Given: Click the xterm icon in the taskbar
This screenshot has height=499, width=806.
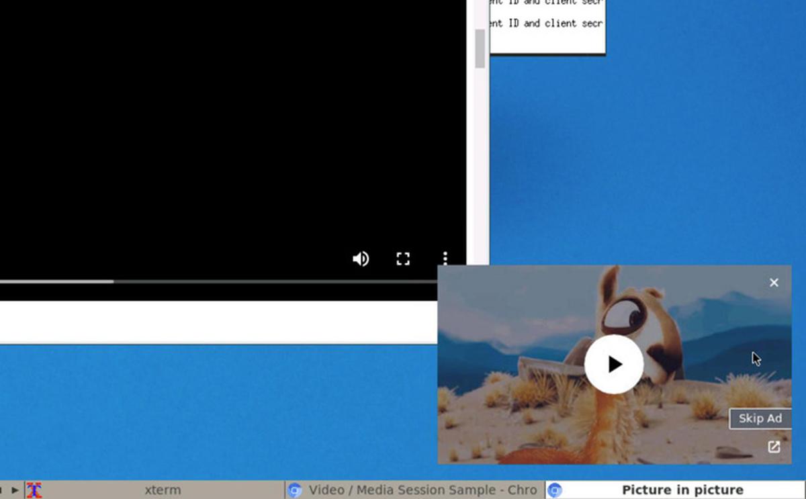Looking at the screenshot, I should coord(34,490).
